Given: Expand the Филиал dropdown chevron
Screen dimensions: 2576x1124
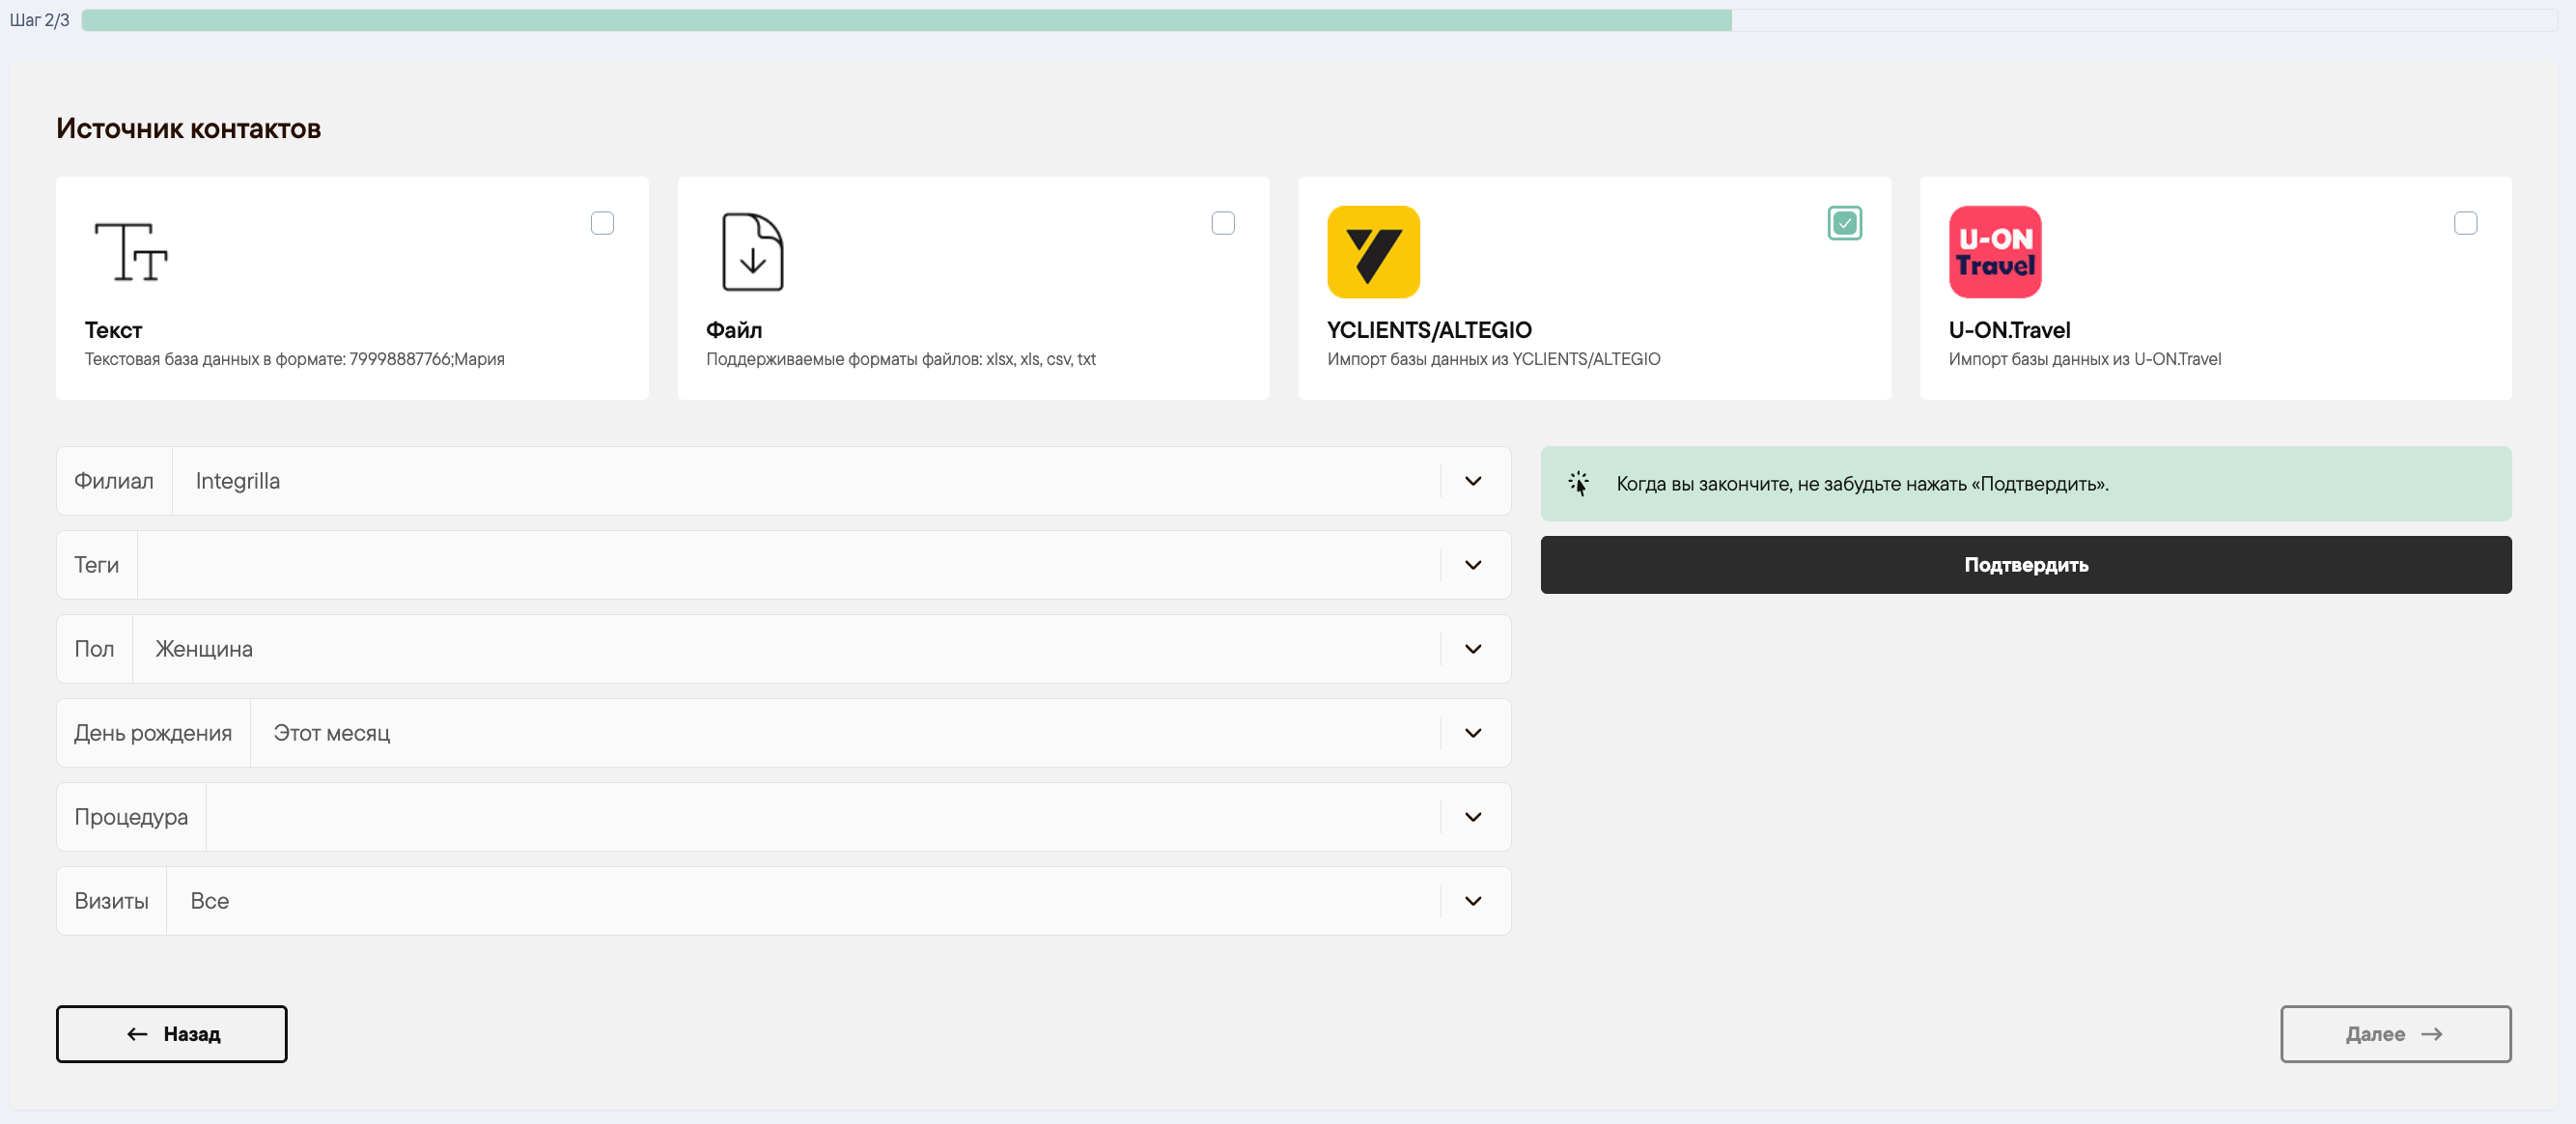Looking at the screenshot, I should 1473,481.
